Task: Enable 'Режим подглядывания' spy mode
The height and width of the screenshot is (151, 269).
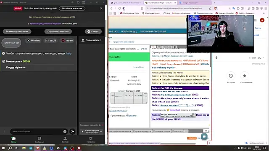Action: [x=17, y=31]
